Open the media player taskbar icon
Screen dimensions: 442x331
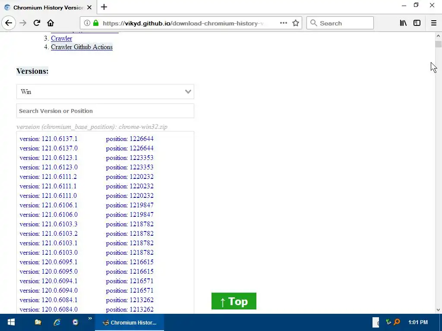pyautogui.click(x=75, y=322)
